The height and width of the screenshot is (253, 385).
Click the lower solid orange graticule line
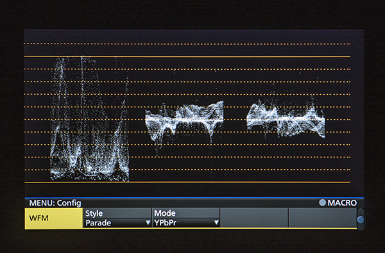(x=187, y=183)
